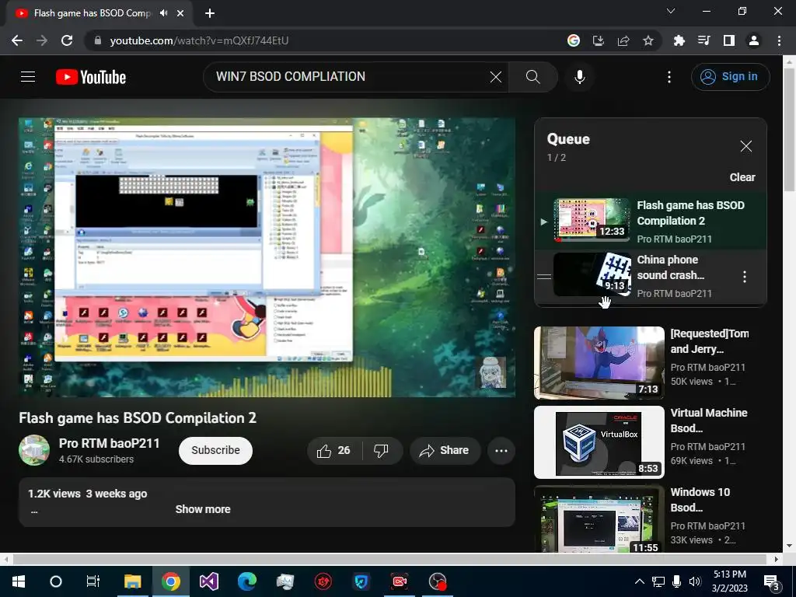Click the magnifying glass search button
The width and height of the screenshot is (796, 597).
click(x=533, y=77)
